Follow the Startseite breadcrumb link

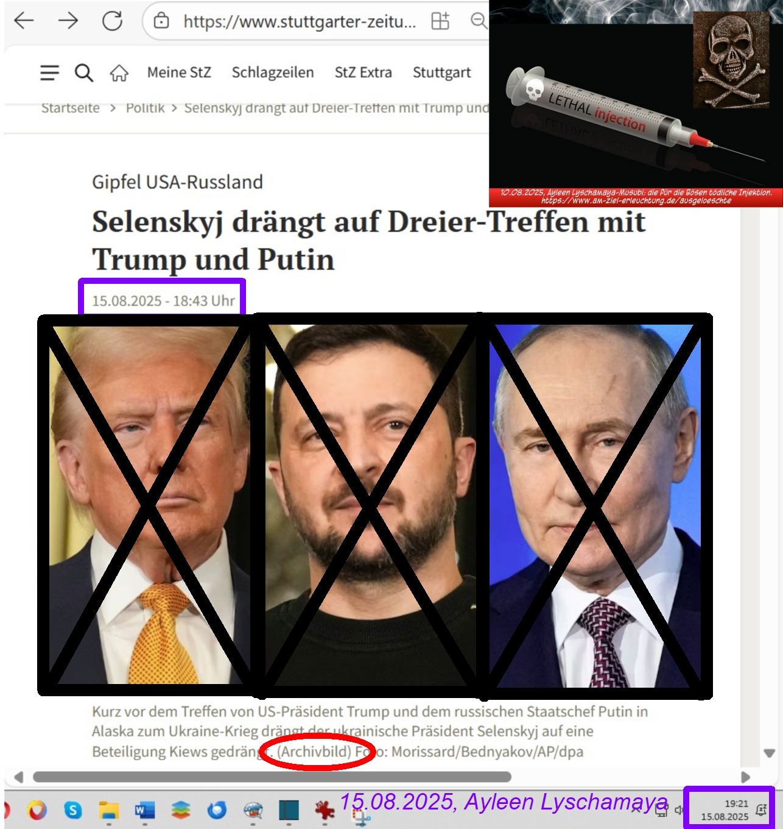[71, 108]
